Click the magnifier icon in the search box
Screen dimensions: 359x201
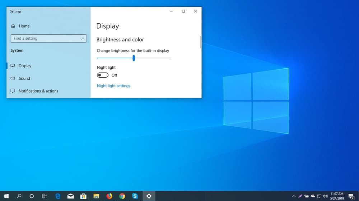(x=82, y=38)
